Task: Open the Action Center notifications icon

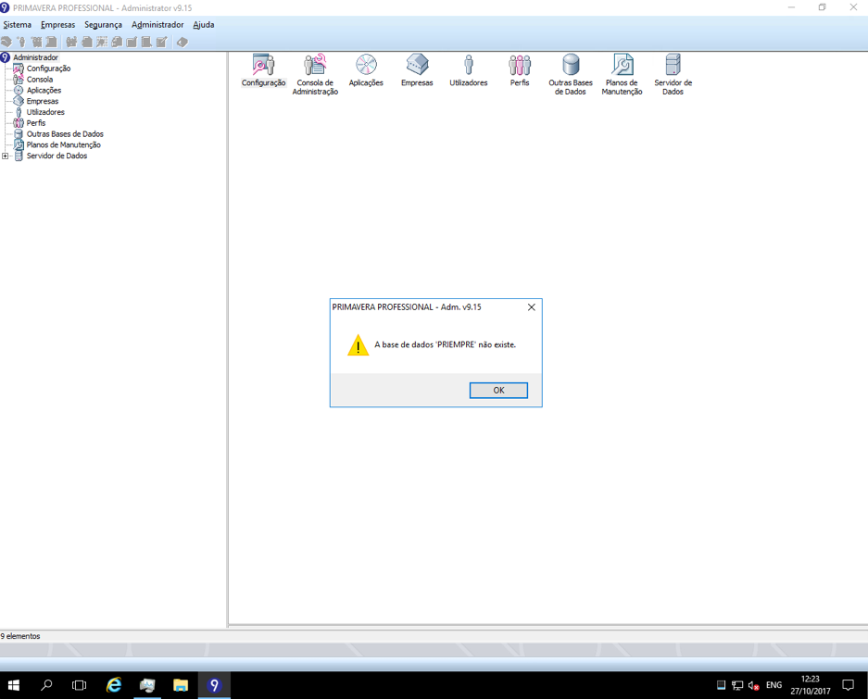Action: pyautogui.click(x=848, y=685)
